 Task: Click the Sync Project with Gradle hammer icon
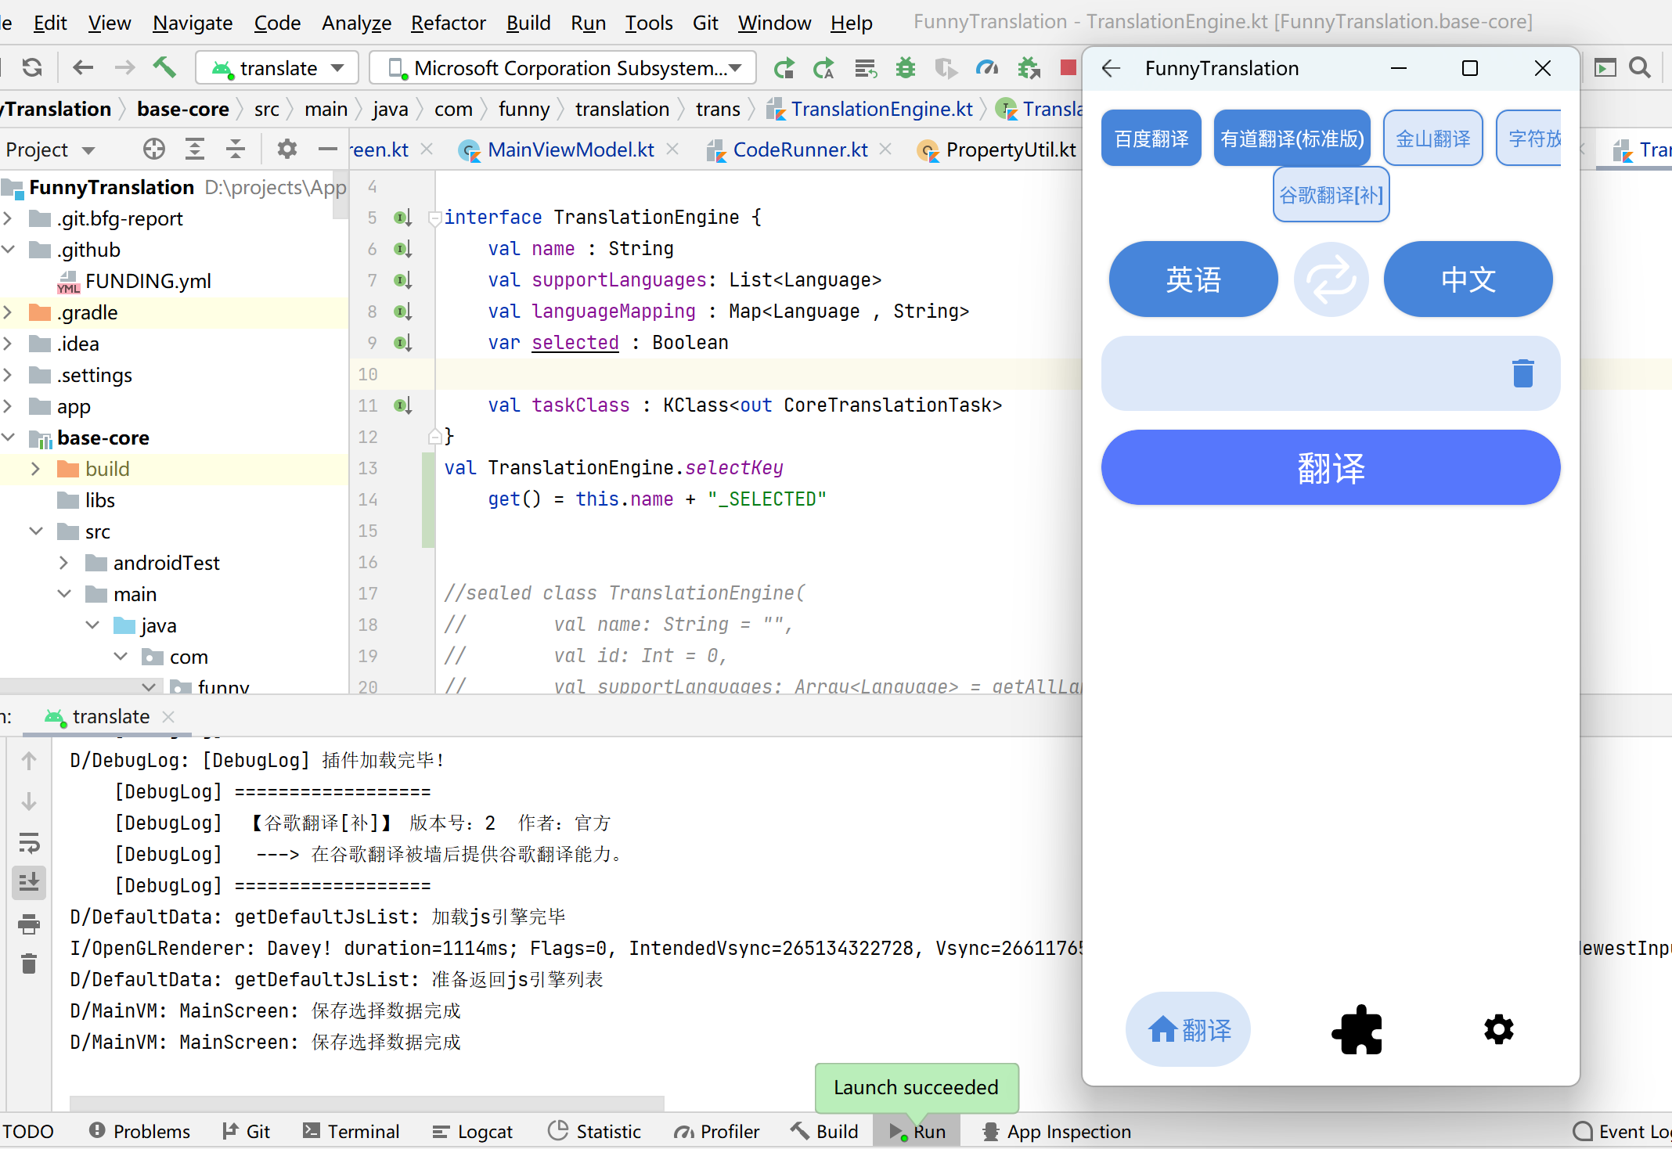point(164,68)
